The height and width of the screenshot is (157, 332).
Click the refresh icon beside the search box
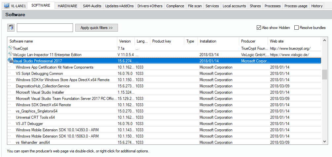click(x=11, y=28)
